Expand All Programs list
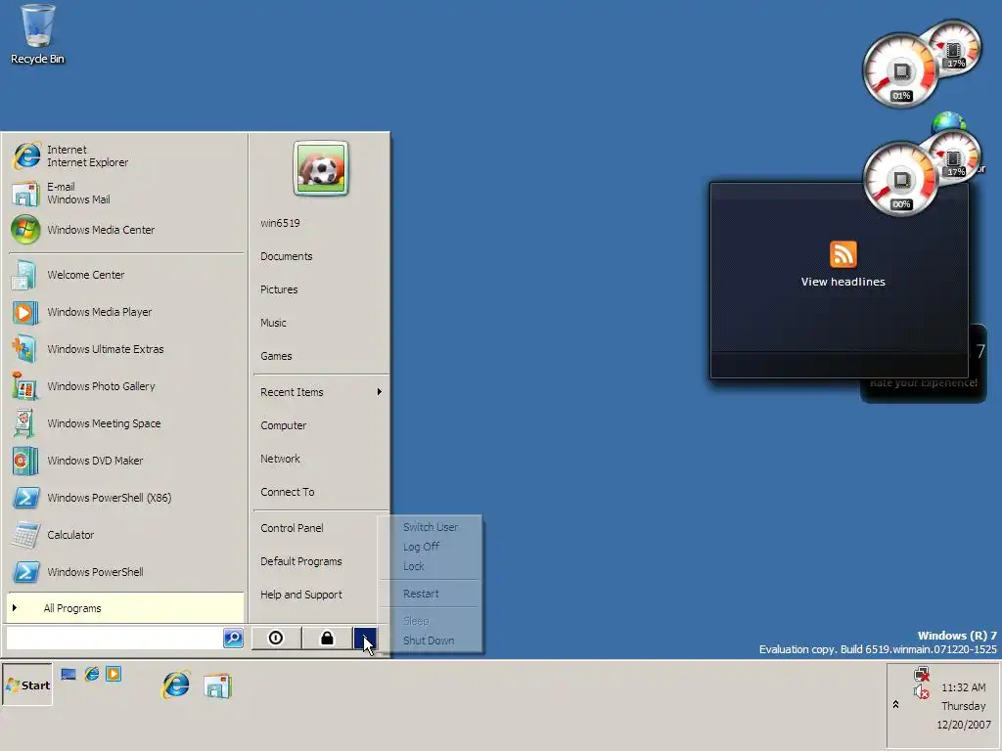The height and width of the screenshot is (751, 1002). coord(125,608)
